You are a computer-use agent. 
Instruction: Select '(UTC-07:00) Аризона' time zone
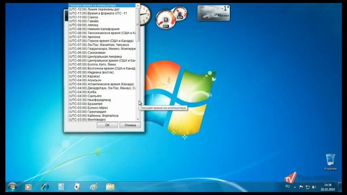102,37
